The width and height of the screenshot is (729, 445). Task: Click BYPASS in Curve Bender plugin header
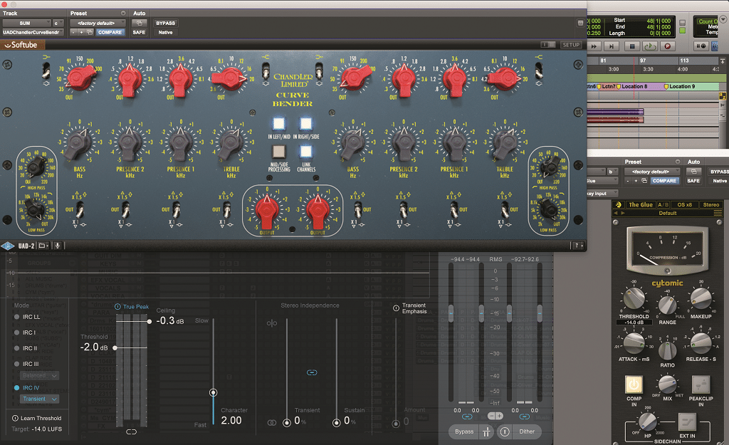165,23
